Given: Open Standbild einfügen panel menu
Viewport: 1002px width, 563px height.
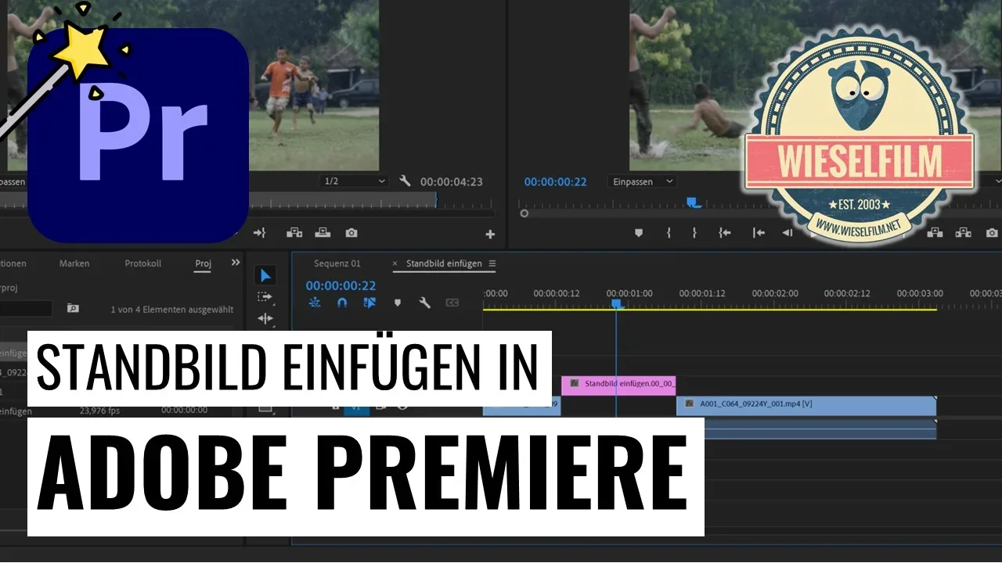Looking at the screenshot, I should [x=492, y=264].
